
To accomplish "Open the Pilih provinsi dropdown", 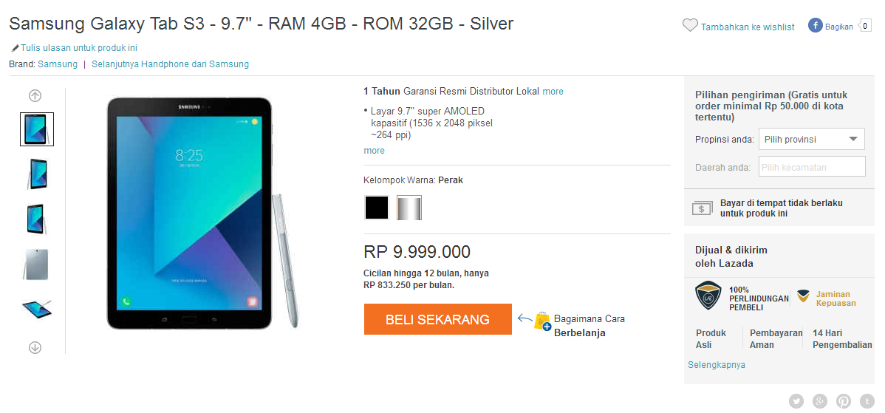I will (812, 139).
